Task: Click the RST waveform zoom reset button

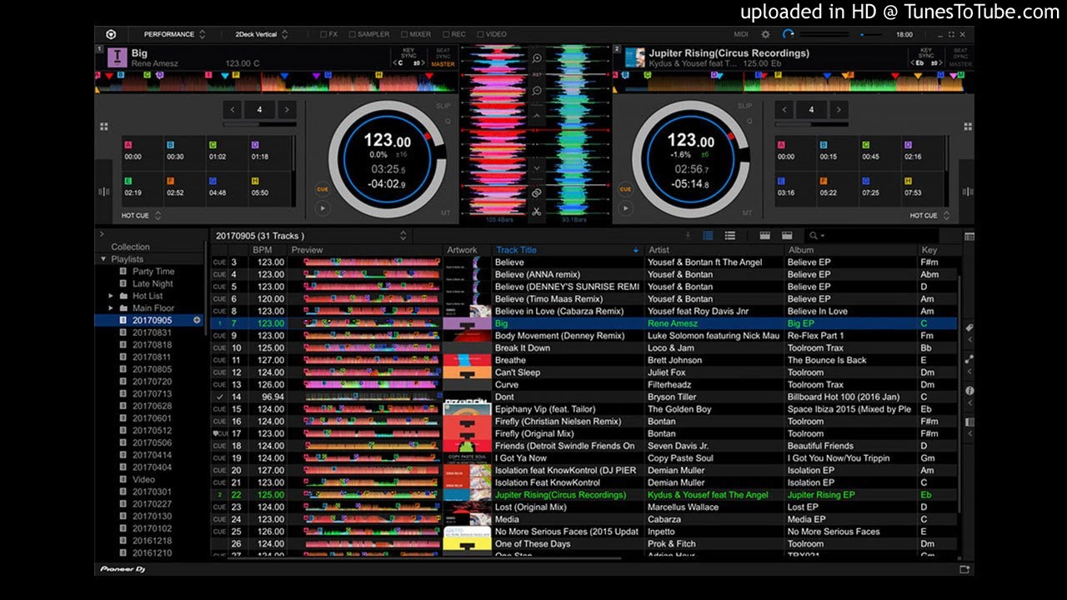Action: [537, 74]
